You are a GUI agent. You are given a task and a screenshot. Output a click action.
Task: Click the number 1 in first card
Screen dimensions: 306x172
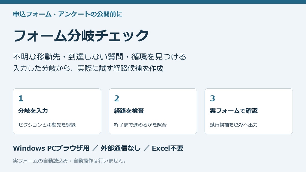pos(21,99)
